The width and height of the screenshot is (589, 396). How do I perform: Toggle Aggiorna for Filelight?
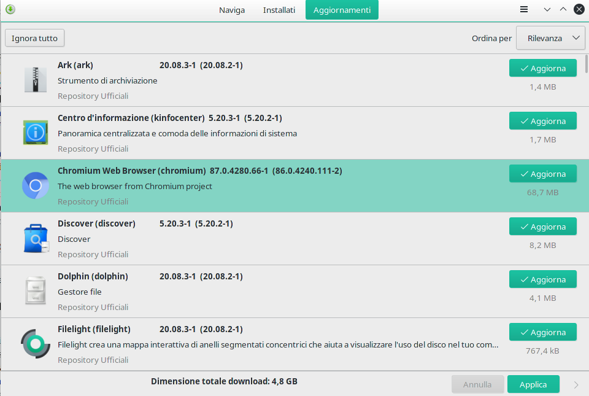543,332
